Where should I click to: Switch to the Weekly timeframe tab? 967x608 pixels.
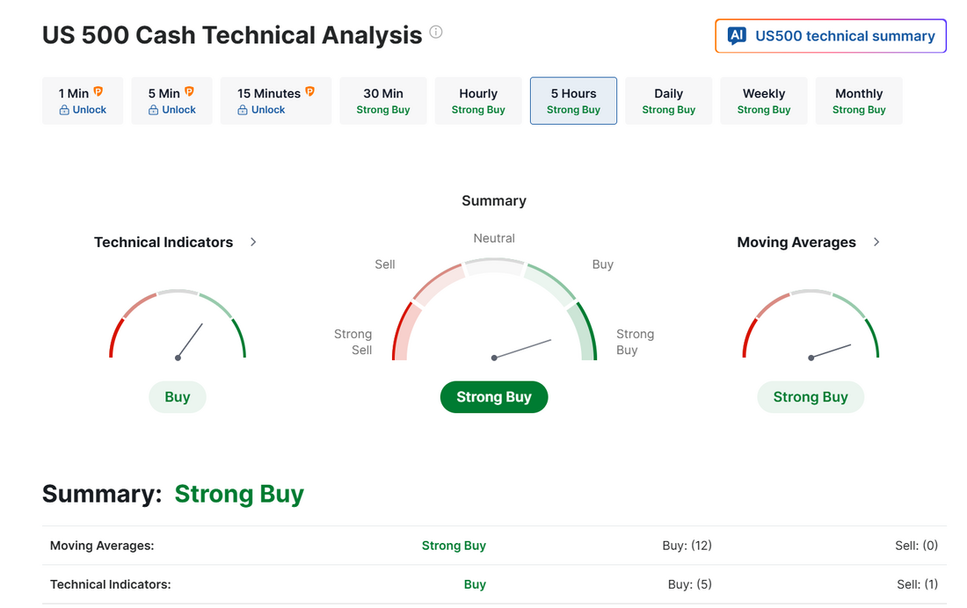763,101
